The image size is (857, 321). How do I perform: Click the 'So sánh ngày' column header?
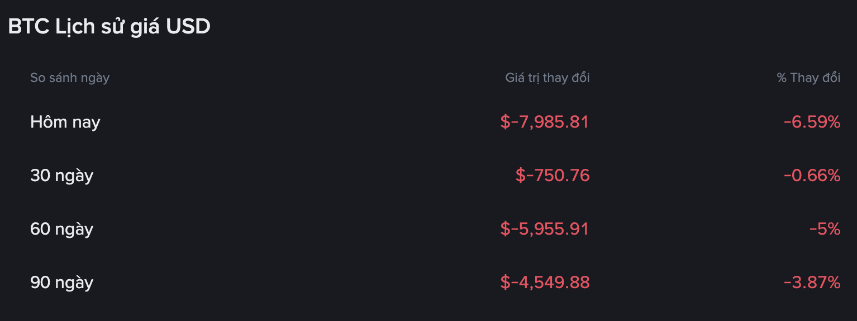pos(70,78)
